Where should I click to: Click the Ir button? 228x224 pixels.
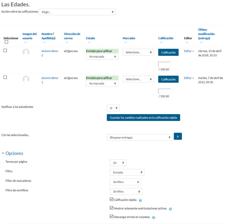click(x=178, y=136)
